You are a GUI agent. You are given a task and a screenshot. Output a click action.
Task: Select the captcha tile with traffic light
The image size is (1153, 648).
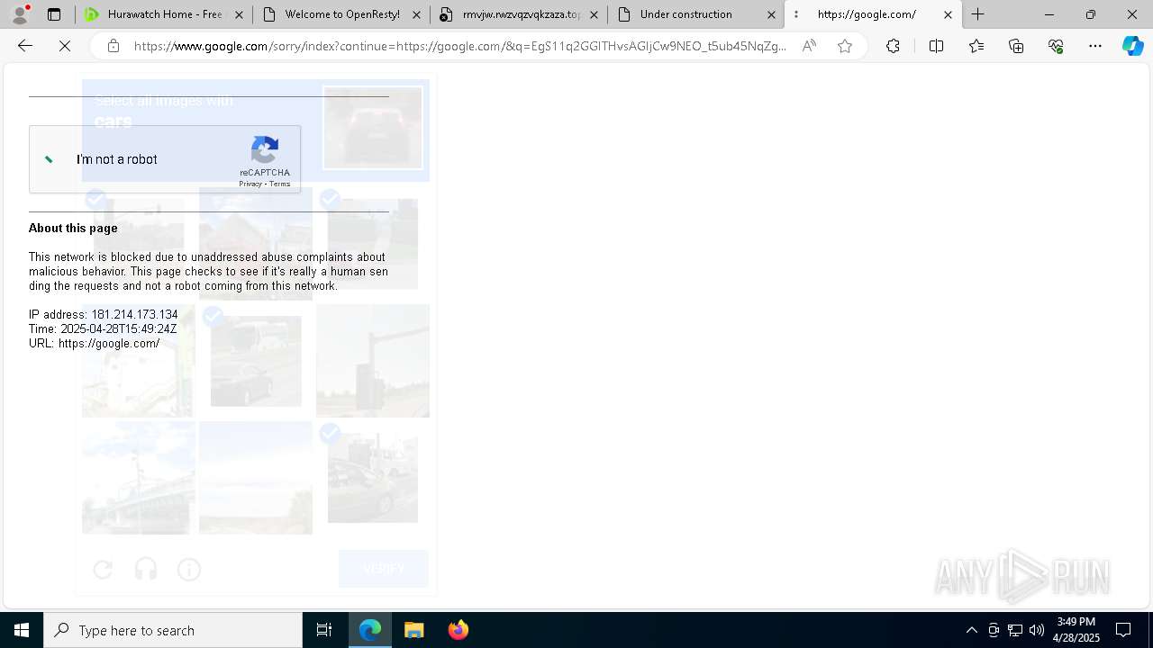pos(373,361)
